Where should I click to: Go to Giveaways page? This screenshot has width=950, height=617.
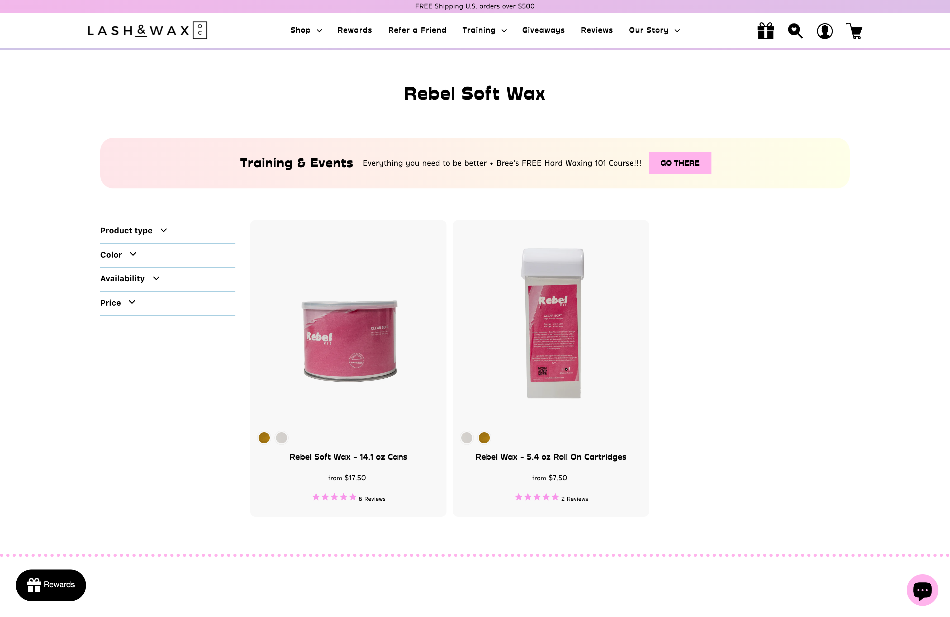pos(543,30)
